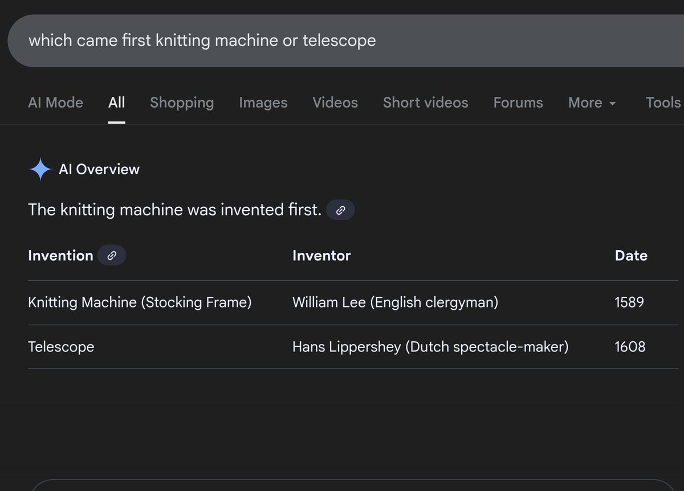This screenshot has height=491, width=684.
Task: Click the Inventor column header
Action: coord(321,256)
